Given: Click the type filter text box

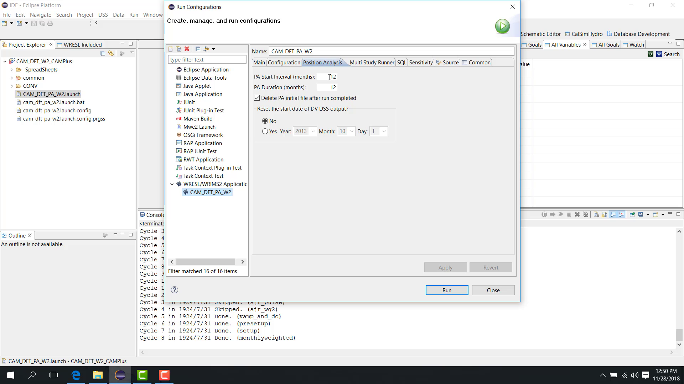Looking at the screenshot, I should [207, 60].
